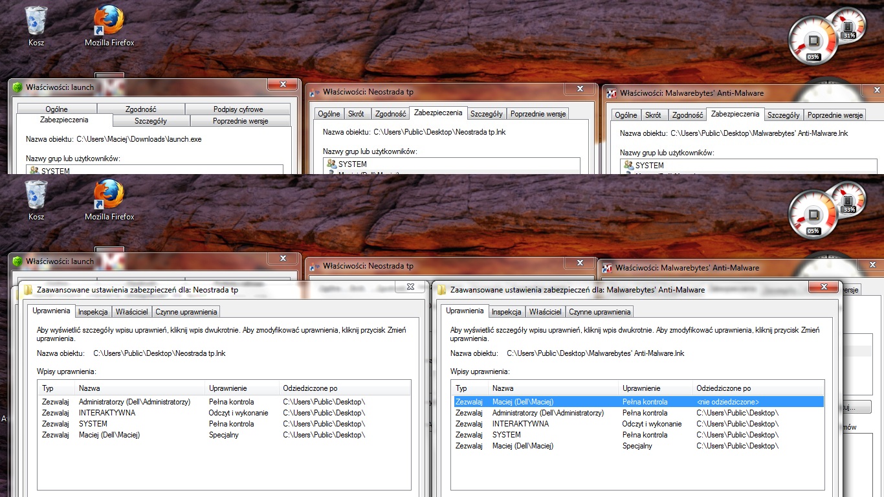
Task: Click the Malwarebytes' Anti-Malware.lnk object path in the advanced dialog
Action: (595, 353)
